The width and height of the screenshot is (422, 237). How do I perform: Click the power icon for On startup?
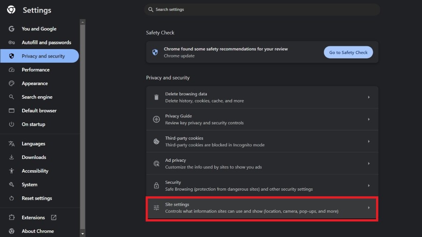(11, 124)
